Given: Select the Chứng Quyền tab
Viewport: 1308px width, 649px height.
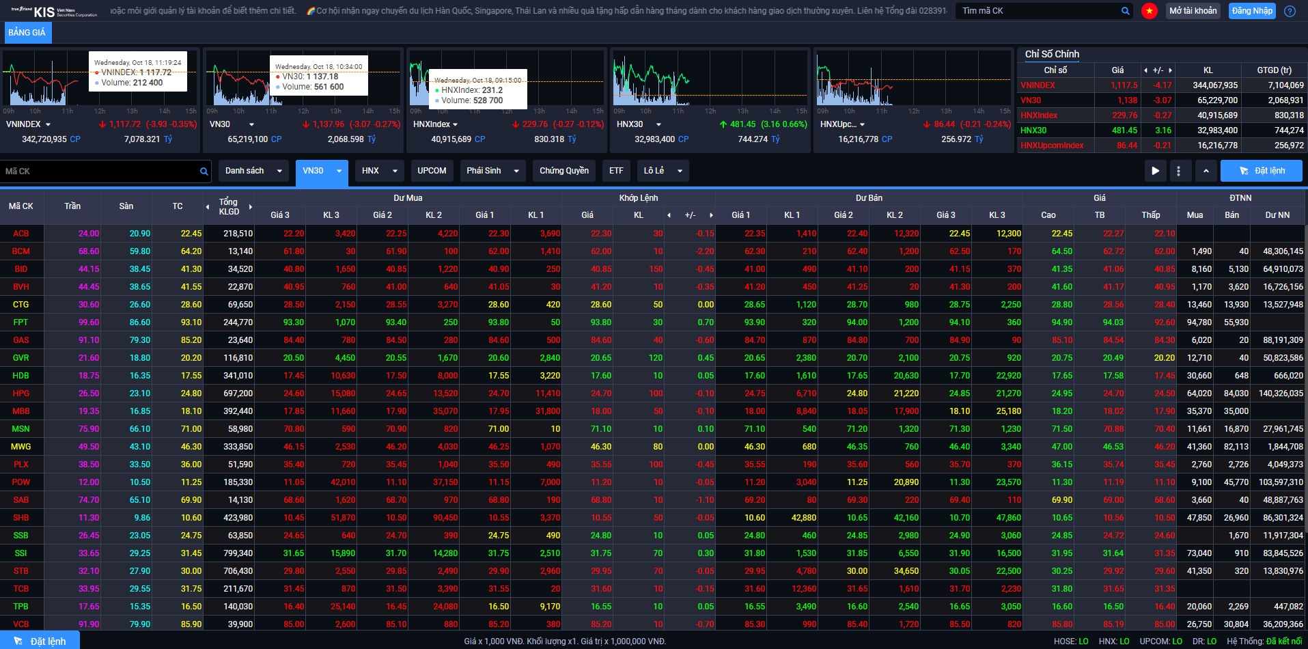Looking at the screenshot, I should (x=564, y=171).
